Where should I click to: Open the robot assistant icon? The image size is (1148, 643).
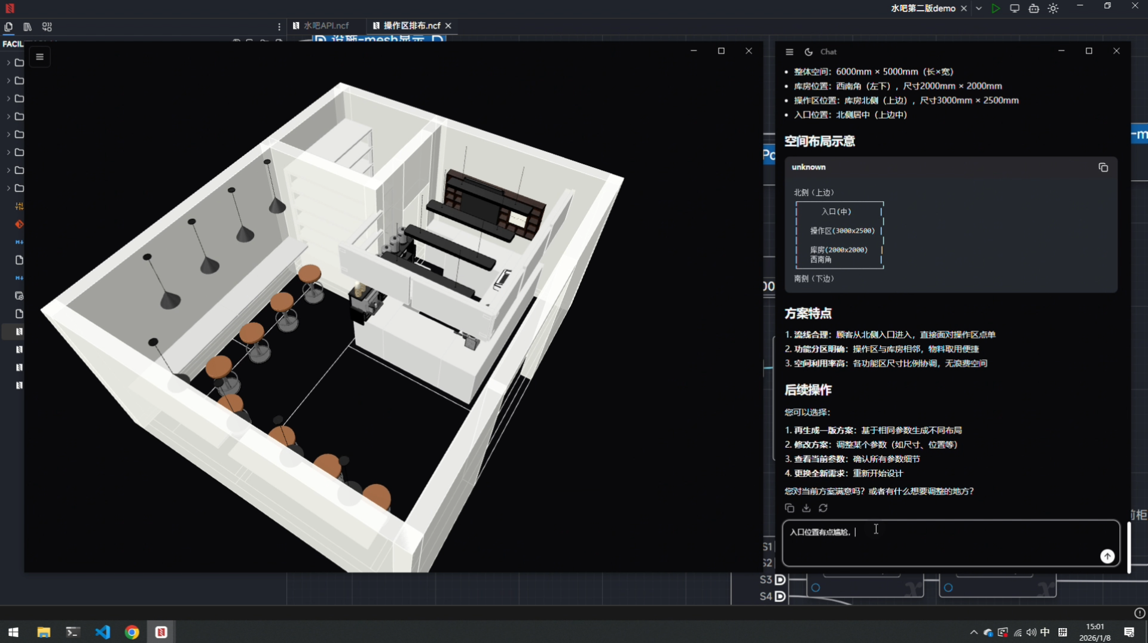pyautogui.click(x=1034, y=8)
